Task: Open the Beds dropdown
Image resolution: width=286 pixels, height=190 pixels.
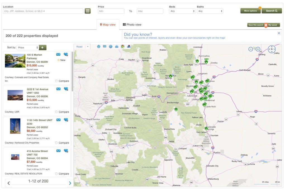Action: click(x=182, y=11)
